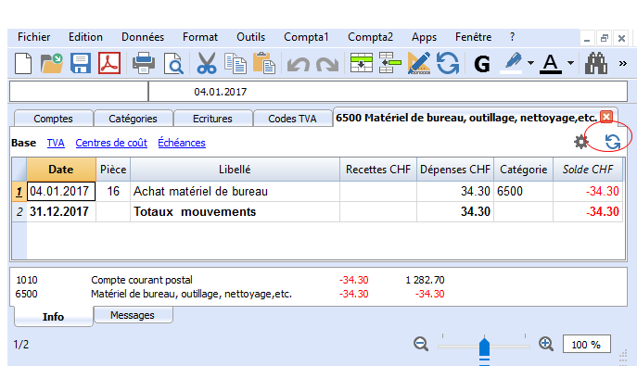Click the new document icon

23,63
